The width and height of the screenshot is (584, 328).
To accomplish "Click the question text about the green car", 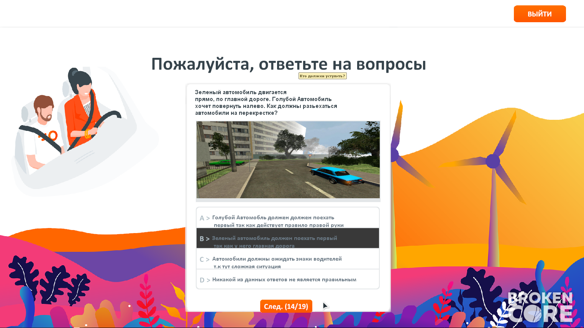I will tap(266, 103).
